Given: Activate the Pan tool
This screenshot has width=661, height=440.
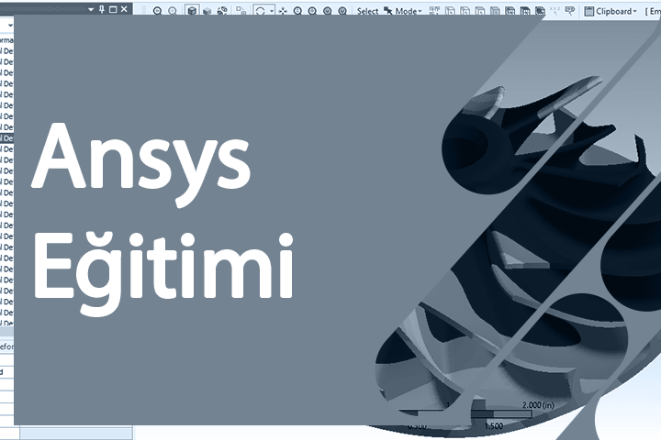Looking at the screenshot, I should (283, 11).
